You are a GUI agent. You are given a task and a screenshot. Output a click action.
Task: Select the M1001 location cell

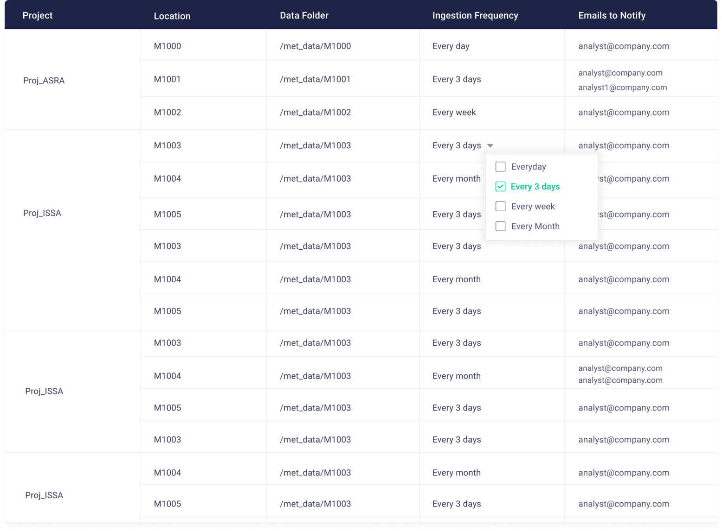[x=168, y=79]
